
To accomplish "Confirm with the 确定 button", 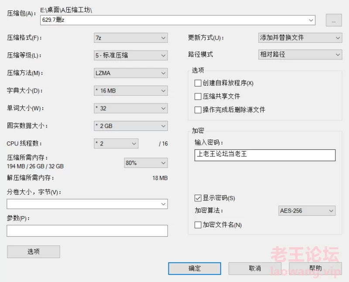I will click(x=195, y=268).
